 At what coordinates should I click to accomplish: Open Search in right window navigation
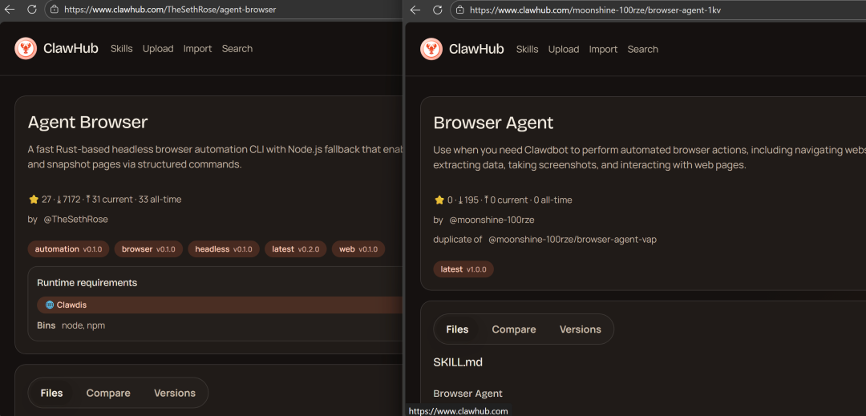[x=643, y=49]
